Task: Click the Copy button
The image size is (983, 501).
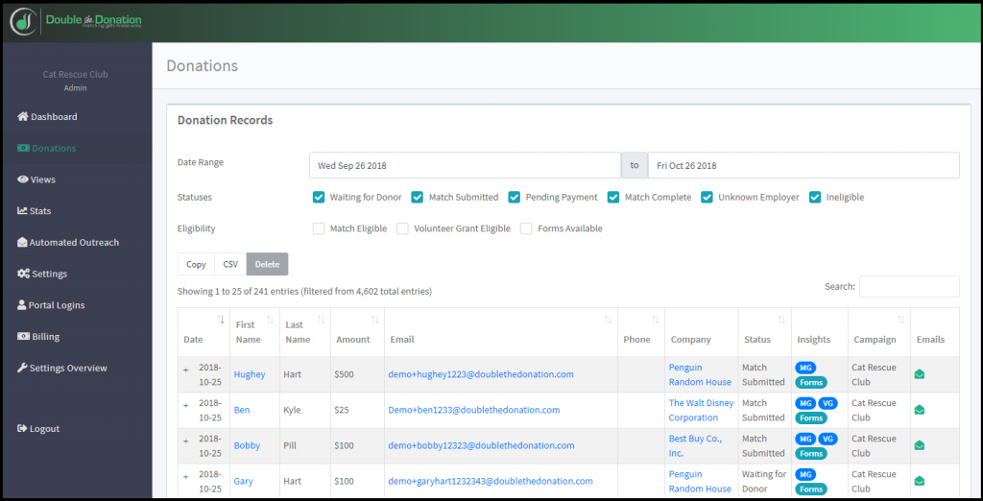Action: [196, 264]
